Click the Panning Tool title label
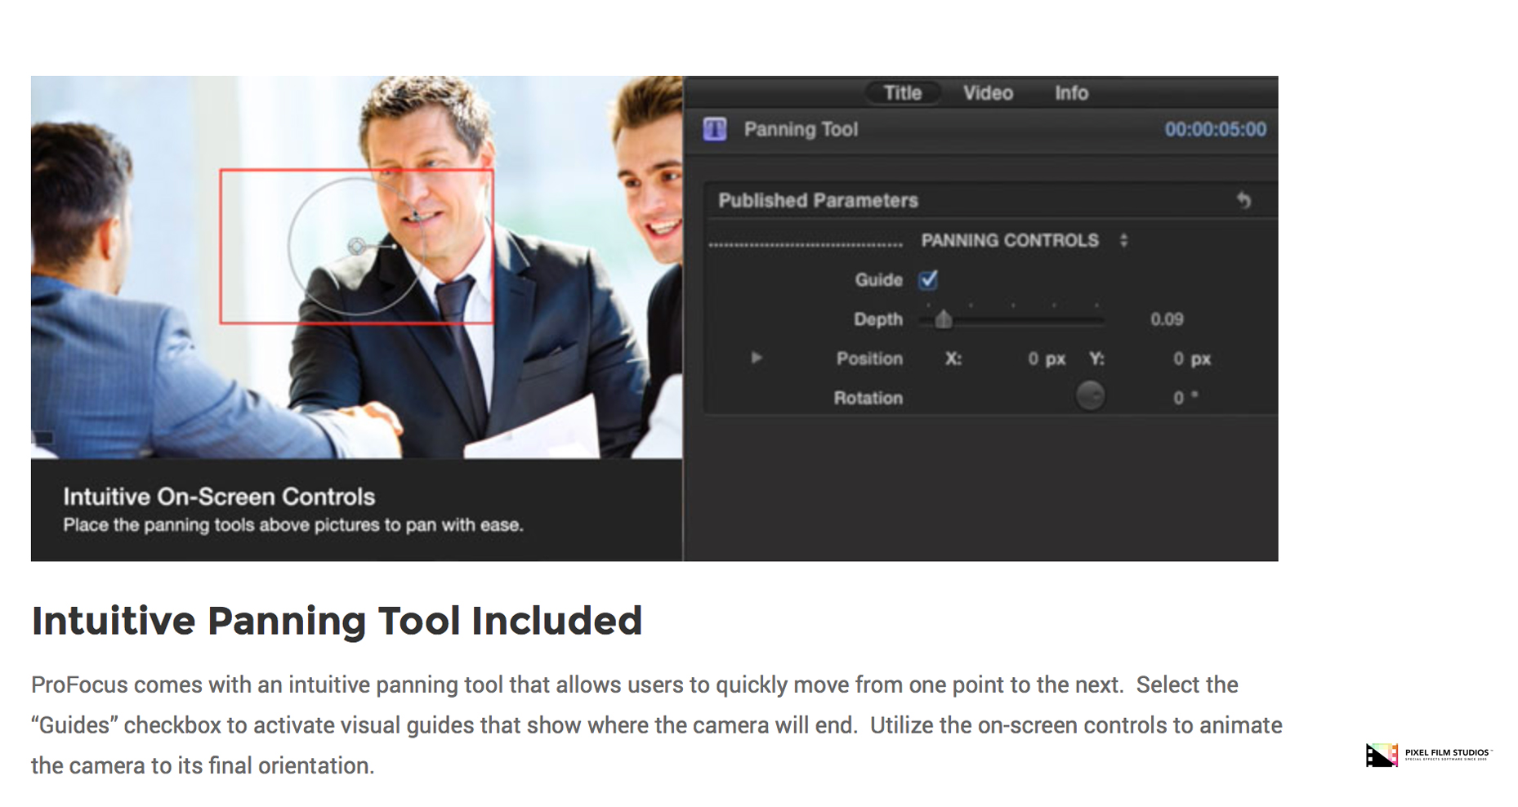Viewport: 1518px width, 807px height. [801, 129]
